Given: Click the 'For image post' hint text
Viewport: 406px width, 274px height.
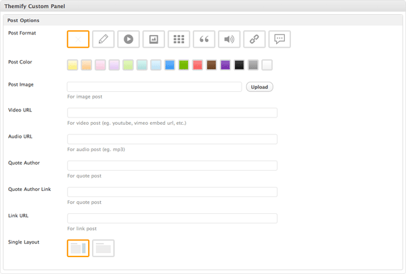Looking at the screenshot, I should coord(85,97).
